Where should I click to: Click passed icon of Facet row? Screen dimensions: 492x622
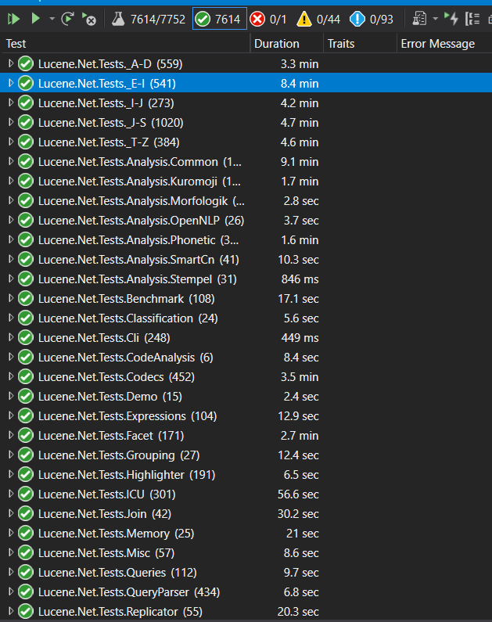(26, 436)
